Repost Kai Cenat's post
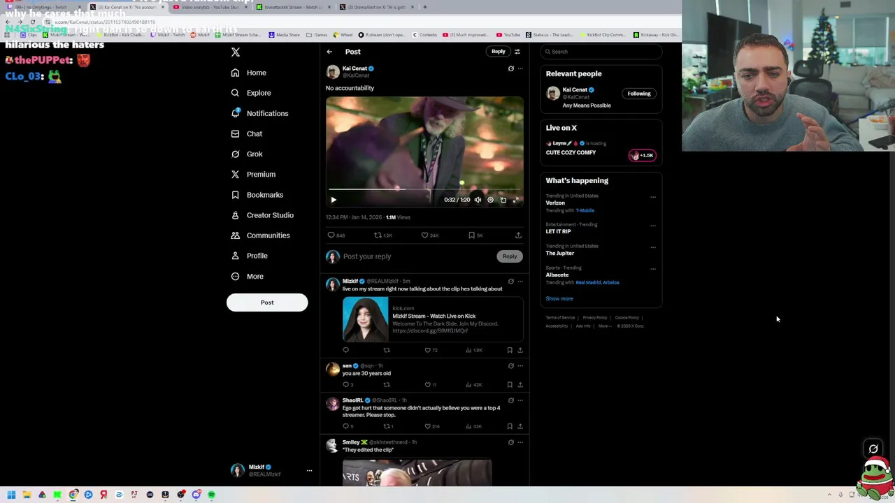This screenshot has height=503, width=895. 378,235
